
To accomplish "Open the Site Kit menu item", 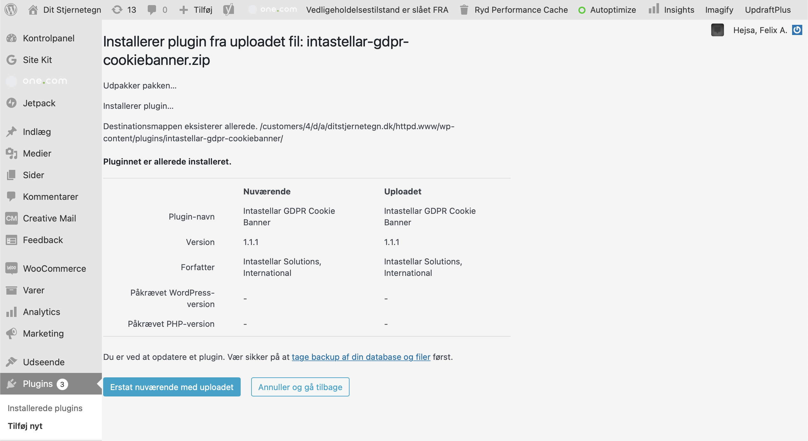I will pyautogui.click(x=51, y=60).
